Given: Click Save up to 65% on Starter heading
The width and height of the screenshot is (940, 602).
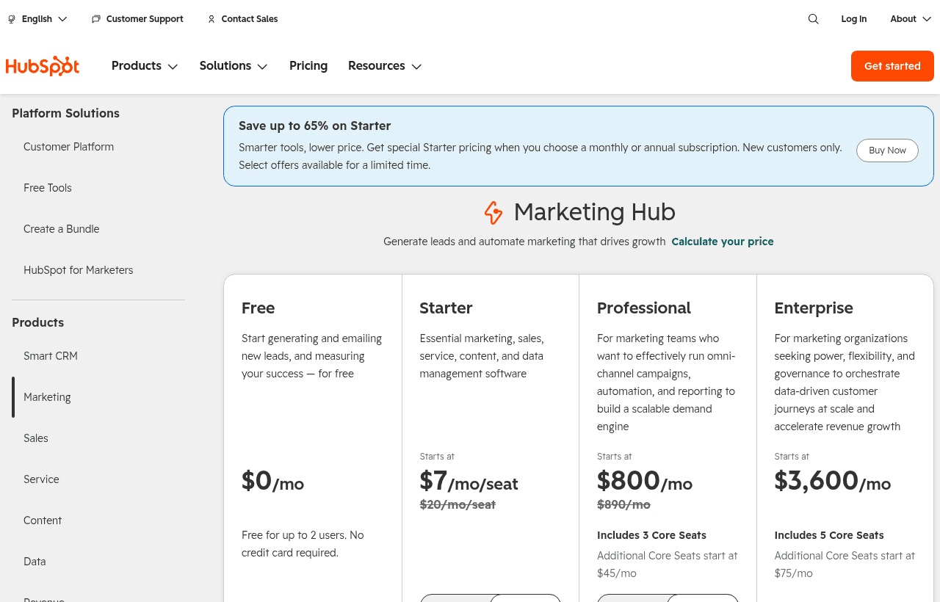Looking at the screenshot, I should click(315, 126).
